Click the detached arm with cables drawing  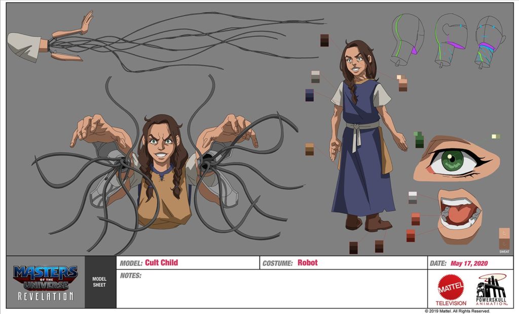(x=51, y=43)
